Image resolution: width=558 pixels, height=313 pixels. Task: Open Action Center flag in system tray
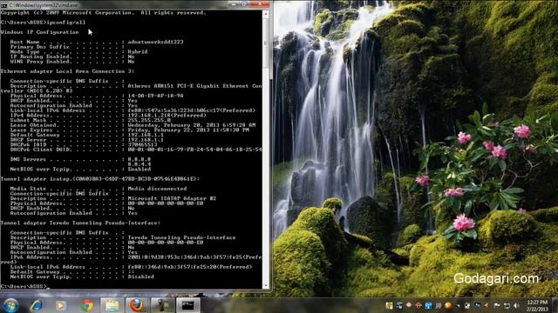point(497,305)
